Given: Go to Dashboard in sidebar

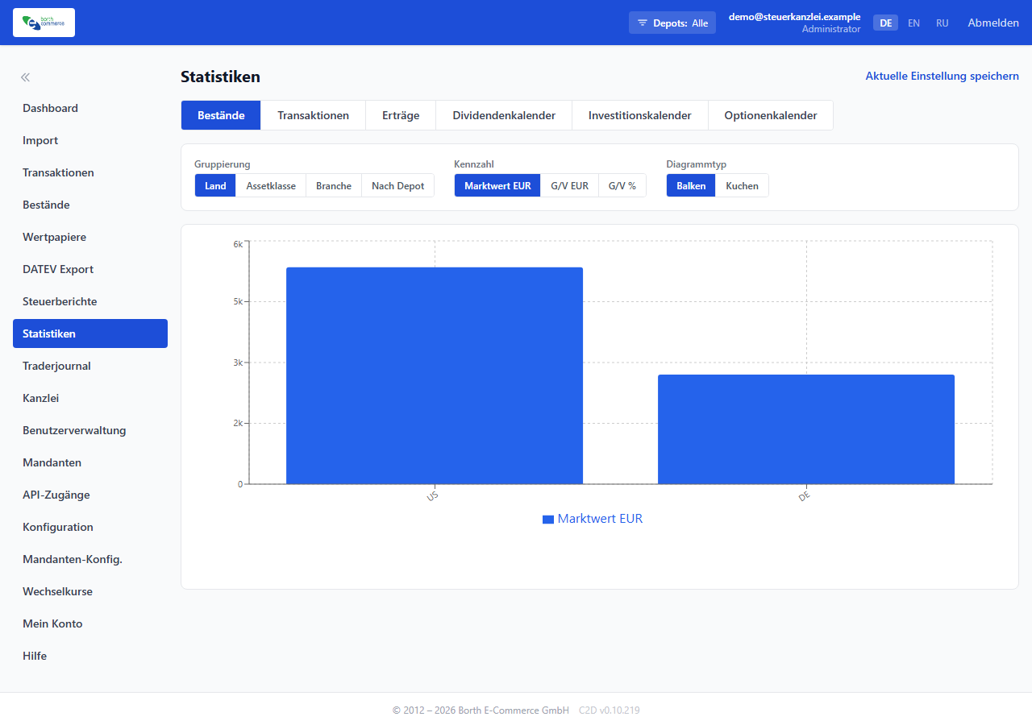Looking at the screenshot, I should point(90,108).
